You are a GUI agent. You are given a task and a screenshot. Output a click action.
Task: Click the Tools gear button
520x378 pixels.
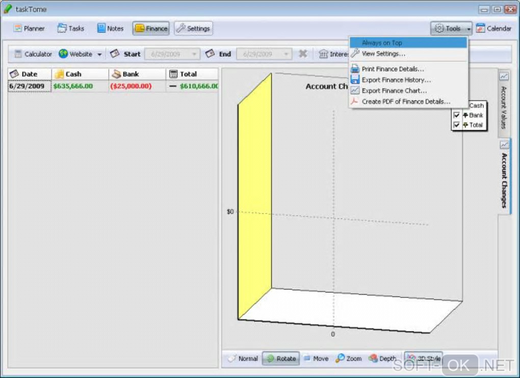tap(448, 29)
